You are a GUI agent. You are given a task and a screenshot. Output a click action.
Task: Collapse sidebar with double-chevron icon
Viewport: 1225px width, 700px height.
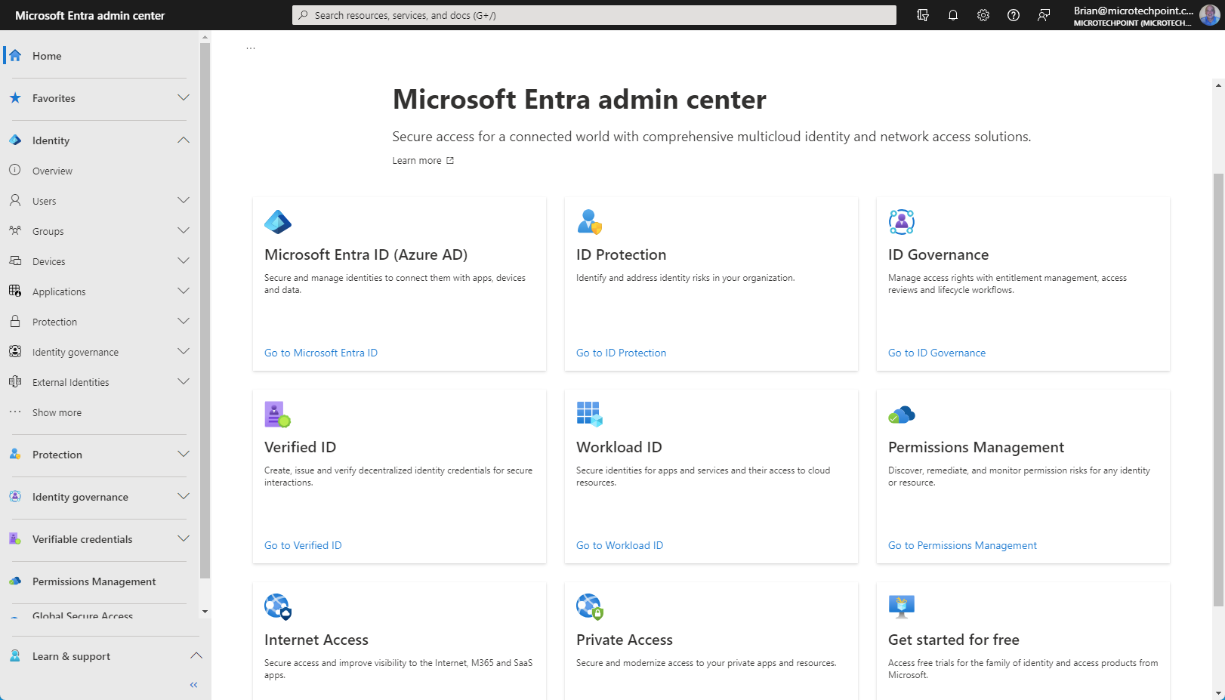[x=193, y=685]
